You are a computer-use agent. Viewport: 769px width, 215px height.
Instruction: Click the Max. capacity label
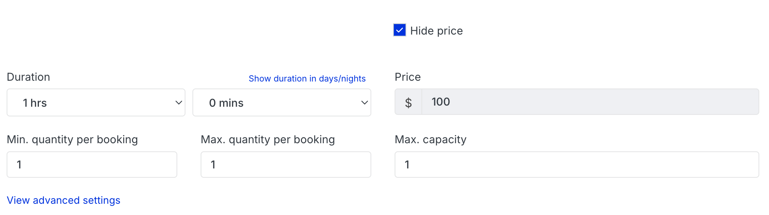pos(430,139)
